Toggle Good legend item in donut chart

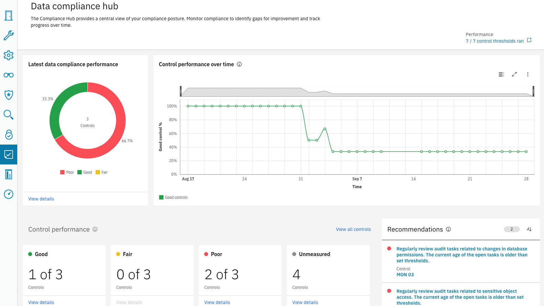pyautogui.click(x=84, y=172)
